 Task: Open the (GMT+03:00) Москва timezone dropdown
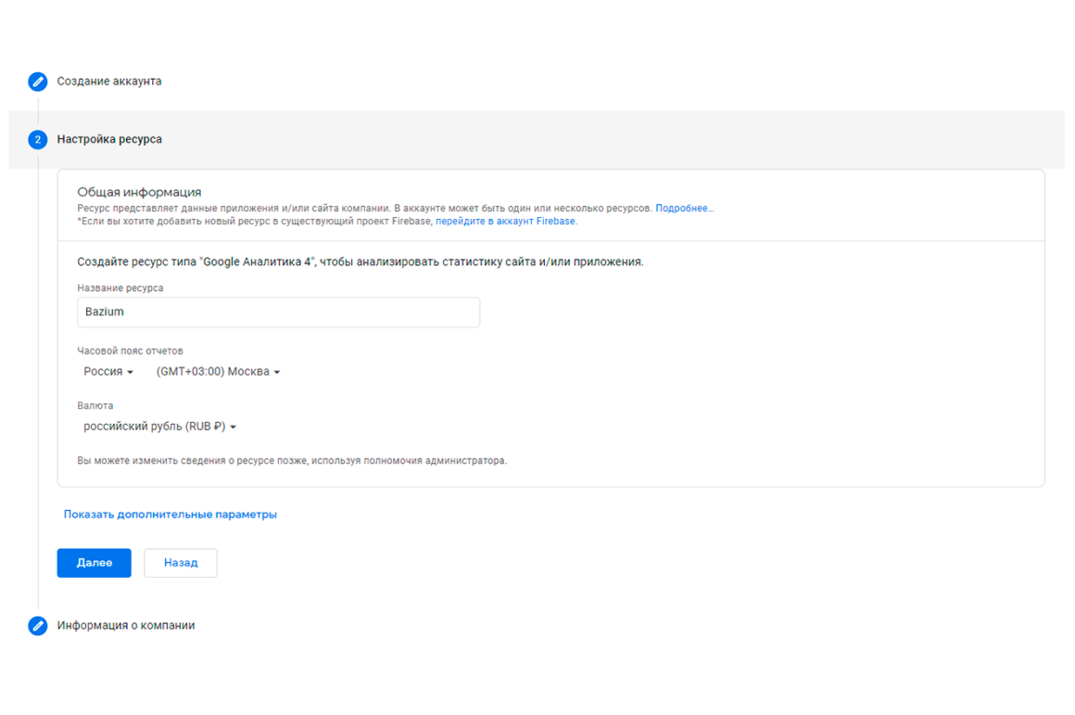(x=218, y=371)
